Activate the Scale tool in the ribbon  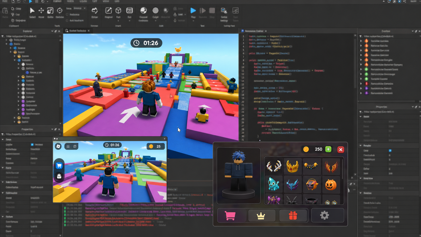coord(50,11)
